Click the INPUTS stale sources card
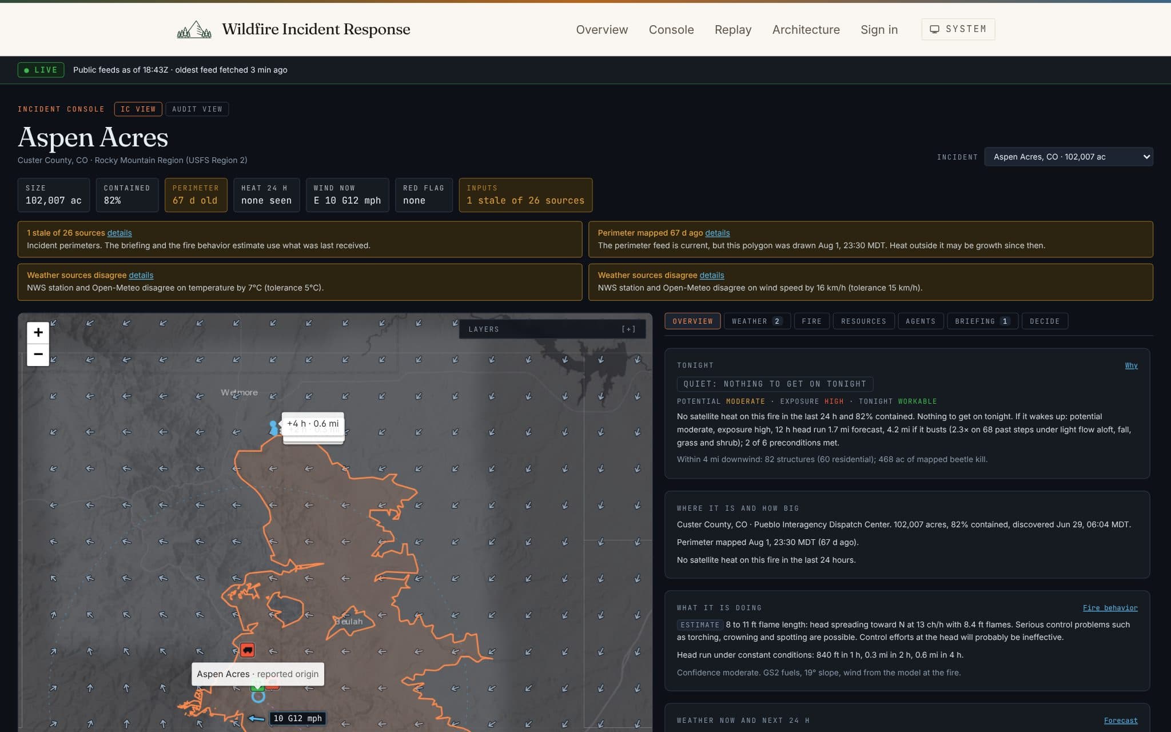The height and width of the screenshot is (732, 1171). click(525, 195)
